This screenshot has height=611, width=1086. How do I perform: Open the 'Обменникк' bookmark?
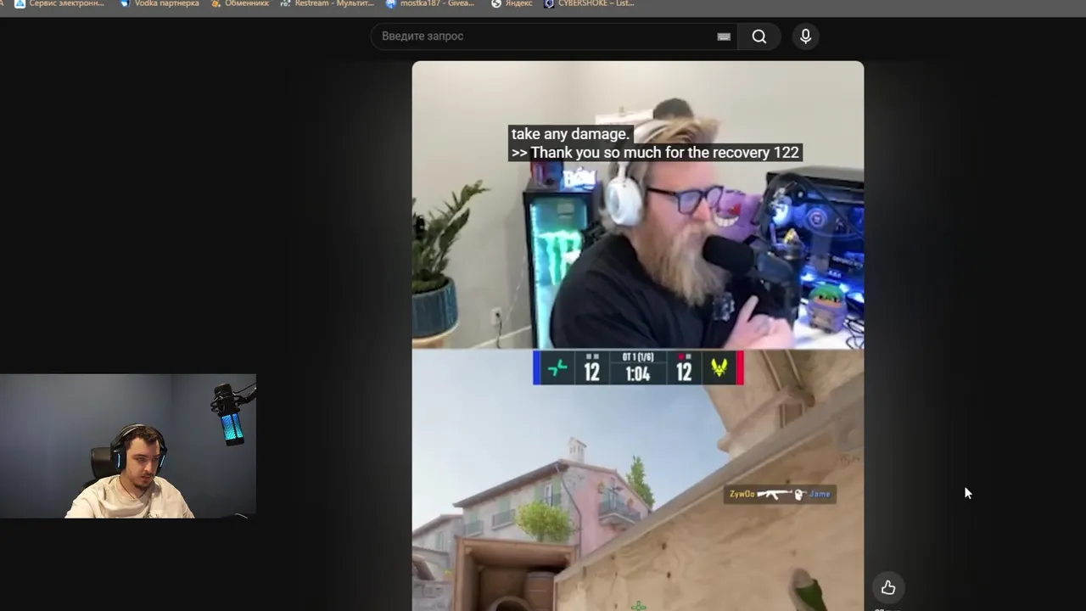(240, 4)
